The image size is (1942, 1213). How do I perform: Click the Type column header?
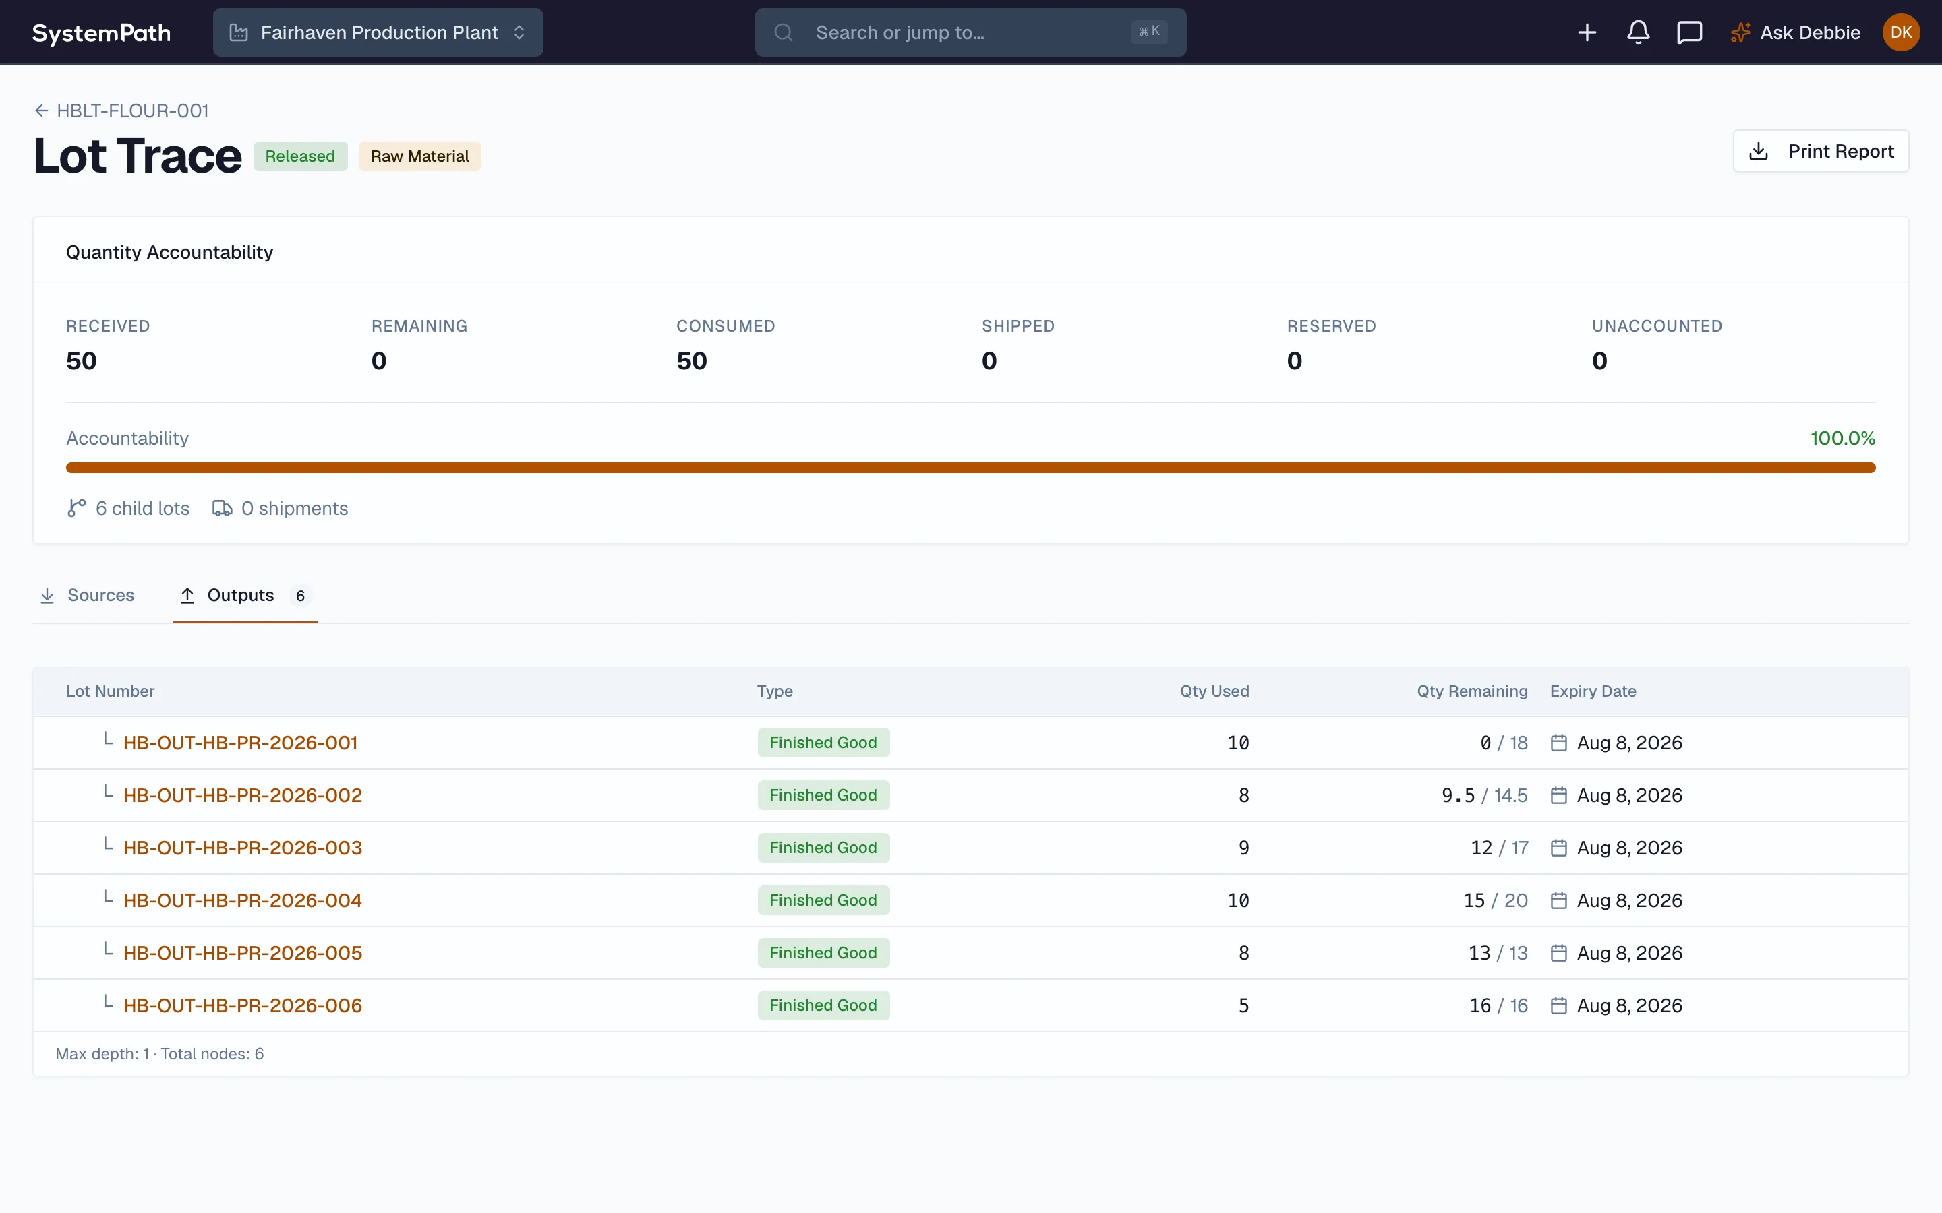click(x=775, y=691)
